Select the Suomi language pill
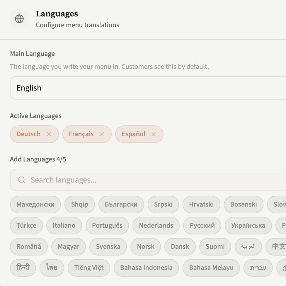 215,247
